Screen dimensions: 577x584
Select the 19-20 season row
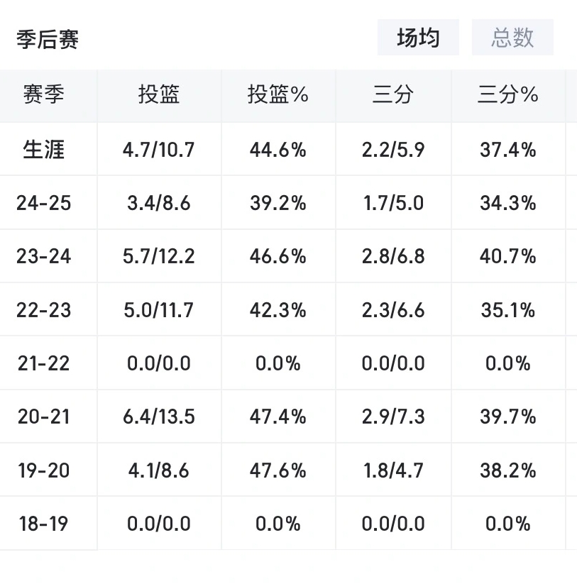[x=44, y=470]
